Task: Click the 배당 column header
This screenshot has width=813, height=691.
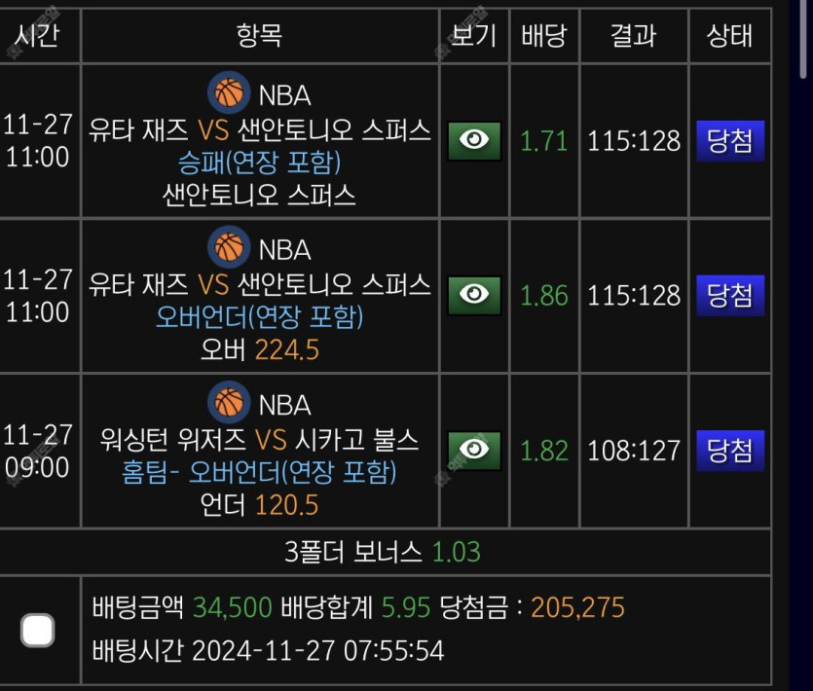Action: click(543, 36)
